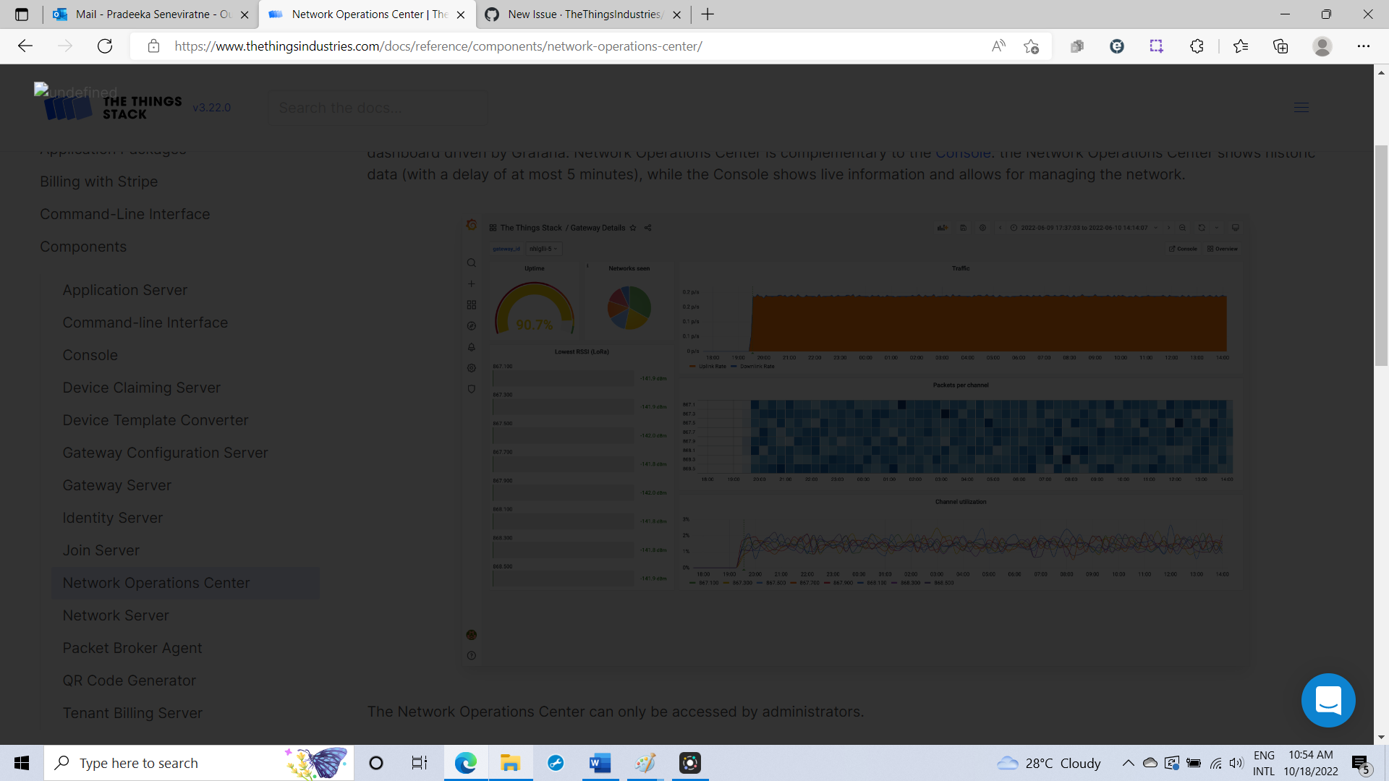Open the Console from the dashboard header
This screenshot has height=781, width=1389.
coord(1184,249)
